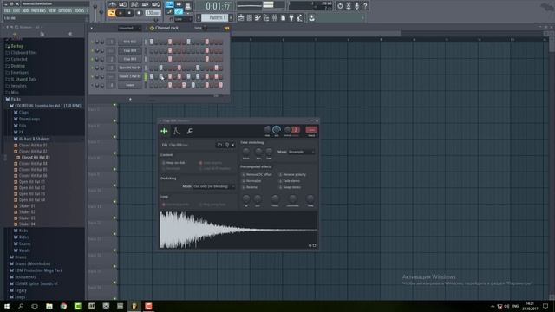Open the ADD menu
The height and width of the screenshot is (312, 555).
pos(25,11)
